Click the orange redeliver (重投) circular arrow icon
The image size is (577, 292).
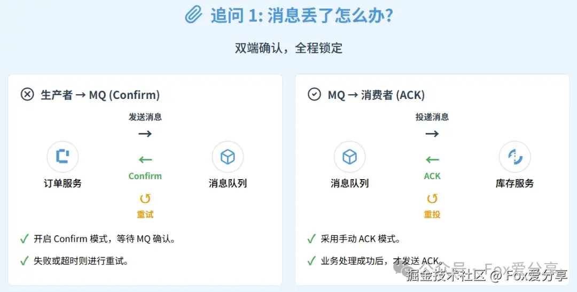click(x=432, y=199)
